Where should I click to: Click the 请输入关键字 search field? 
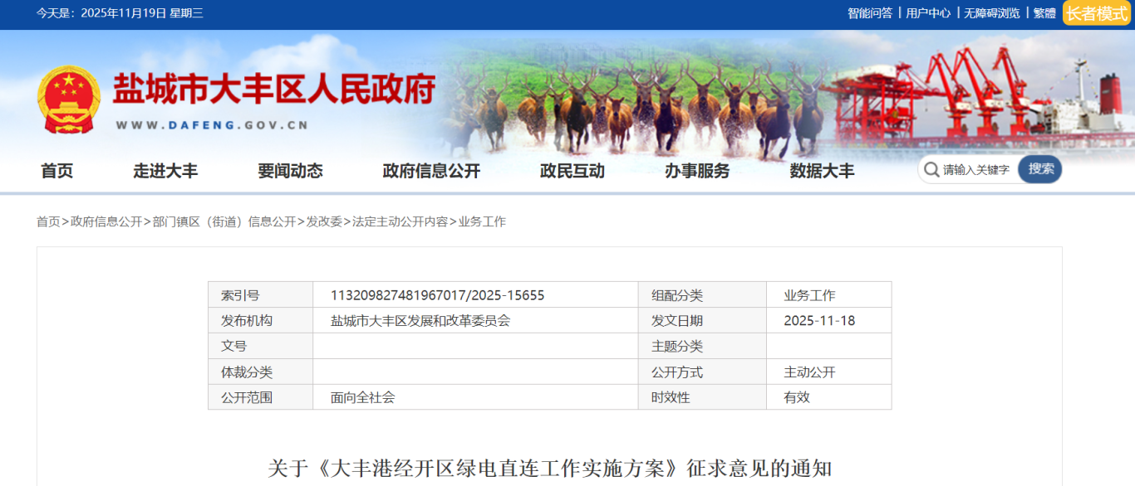pos(976,170)
